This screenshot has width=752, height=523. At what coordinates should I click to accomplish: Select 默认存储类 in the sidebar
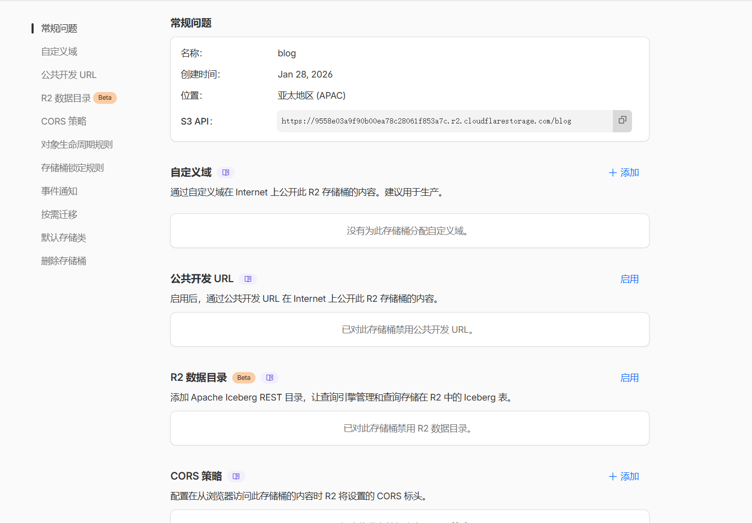tap(63, 237)
